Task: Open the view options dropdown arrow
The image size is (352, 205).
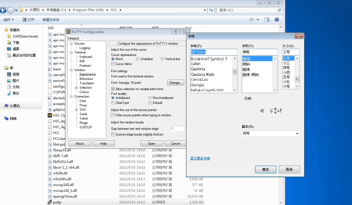Action: [258, 20]
